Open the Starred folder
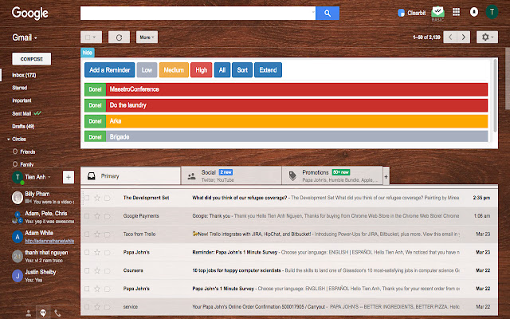This screenshot has width=510, height=319. (x=19, y=88)
